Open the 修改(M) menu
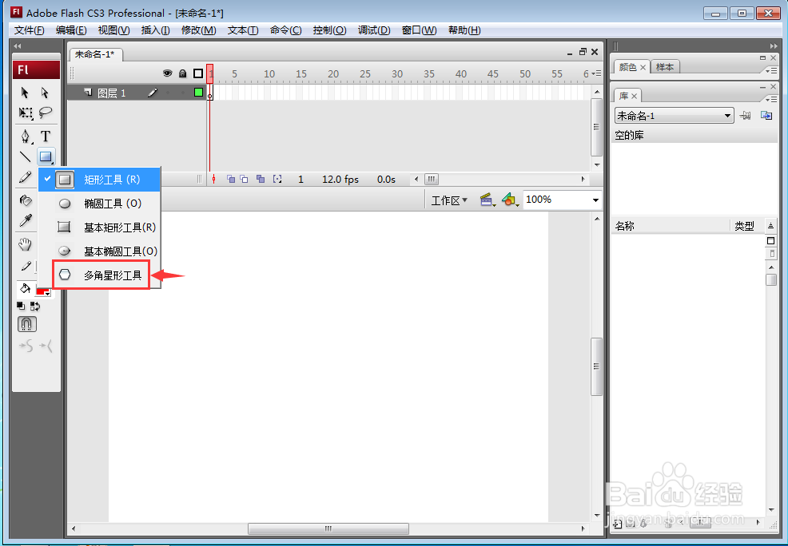The width and height of the screenshot is (788, 546). tap(198, 30)
